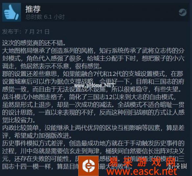Click the 发布于: 7 月 21 日 posted date

[x=26, y=32]
